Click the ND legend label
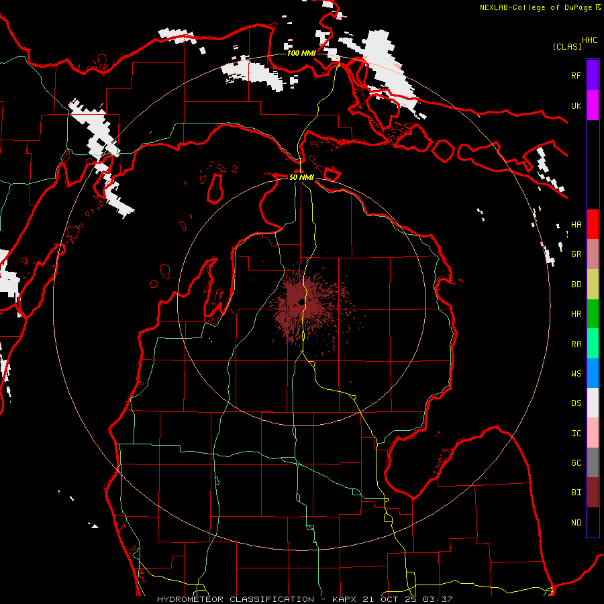This screenshot has width=604, height=604. click(x=576, y=523)
